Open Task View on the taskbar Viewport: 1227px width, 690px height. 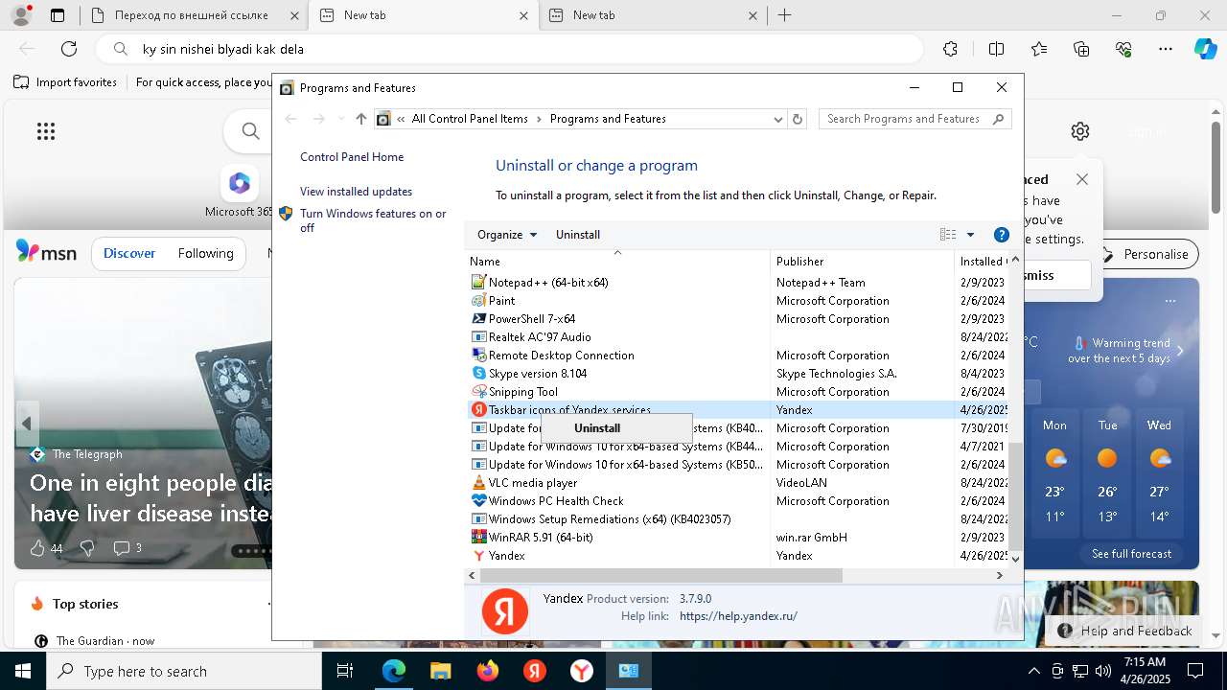coord(345,671)
